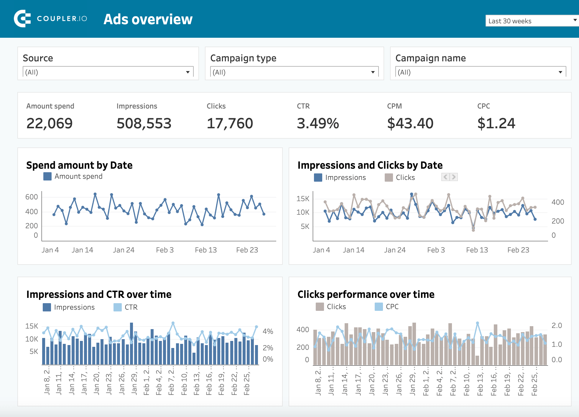Click the Ads overview heading
The image size is (579, 417).
[x=148, y=19]
